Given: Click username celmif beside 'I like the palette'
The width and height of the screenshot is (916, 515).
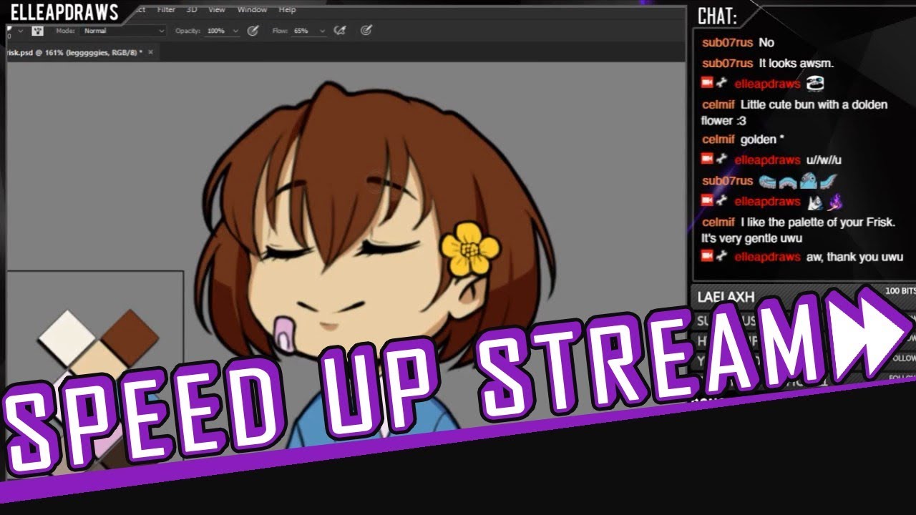Looking at the screenshot, I should point(718,222).
